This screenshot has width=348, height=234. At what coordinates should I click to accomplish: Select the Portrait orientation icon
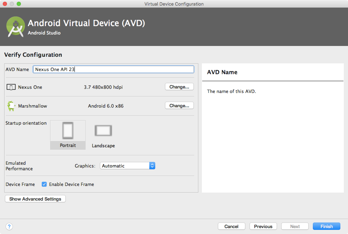click(x=68, y=131)
